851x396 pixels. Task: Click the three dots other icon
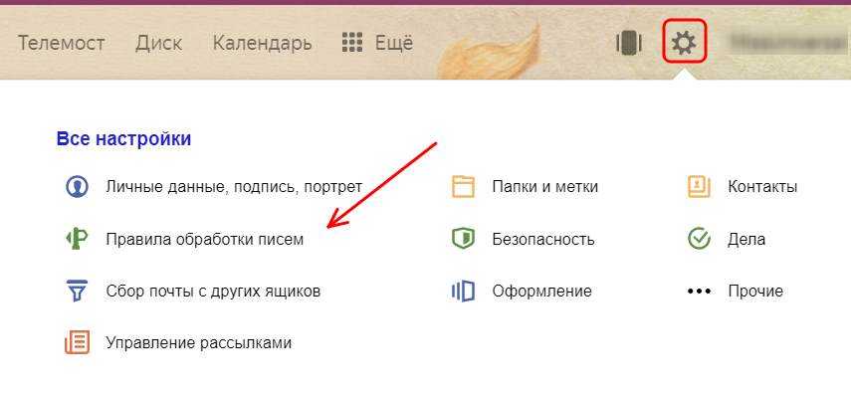coord(699,292)
